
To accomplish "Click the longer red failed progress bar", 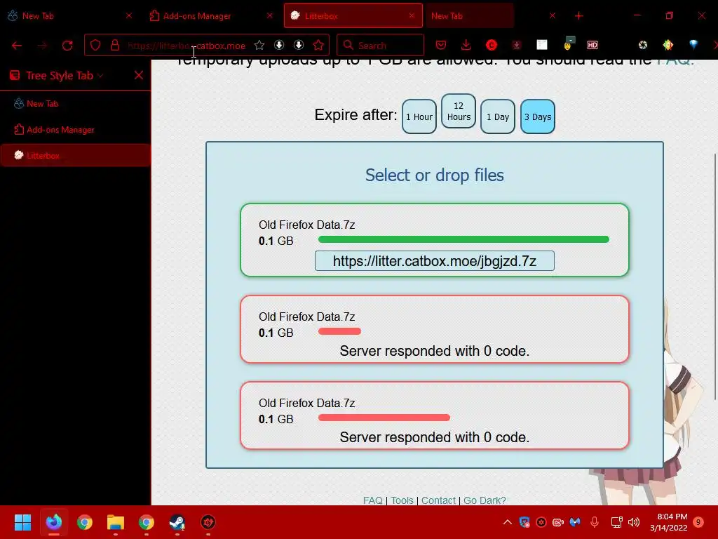I will [384, 418].
